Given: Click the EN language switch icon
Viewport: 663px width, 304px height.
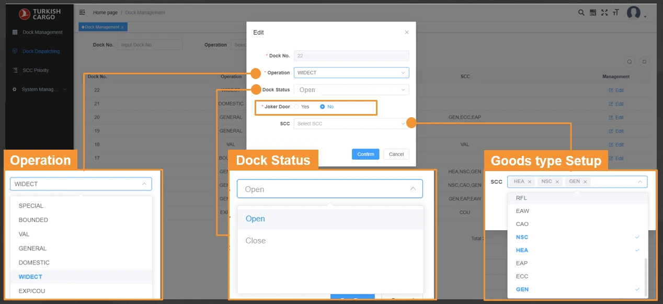Looking at the screenshot, I should click(x=593, y=13).
